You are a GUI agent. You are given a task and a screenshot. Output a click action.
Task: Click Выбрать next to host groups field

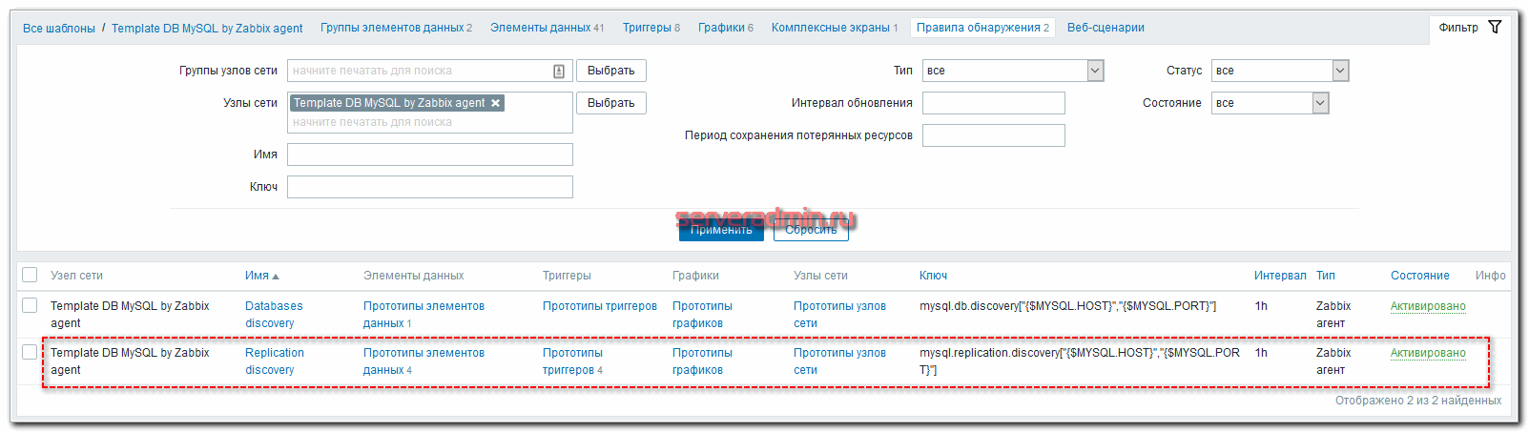tap(610, 71)
